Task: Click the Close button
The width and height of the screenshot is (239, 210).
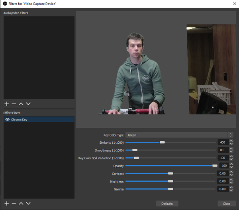Action: click(x=226, y=204)
